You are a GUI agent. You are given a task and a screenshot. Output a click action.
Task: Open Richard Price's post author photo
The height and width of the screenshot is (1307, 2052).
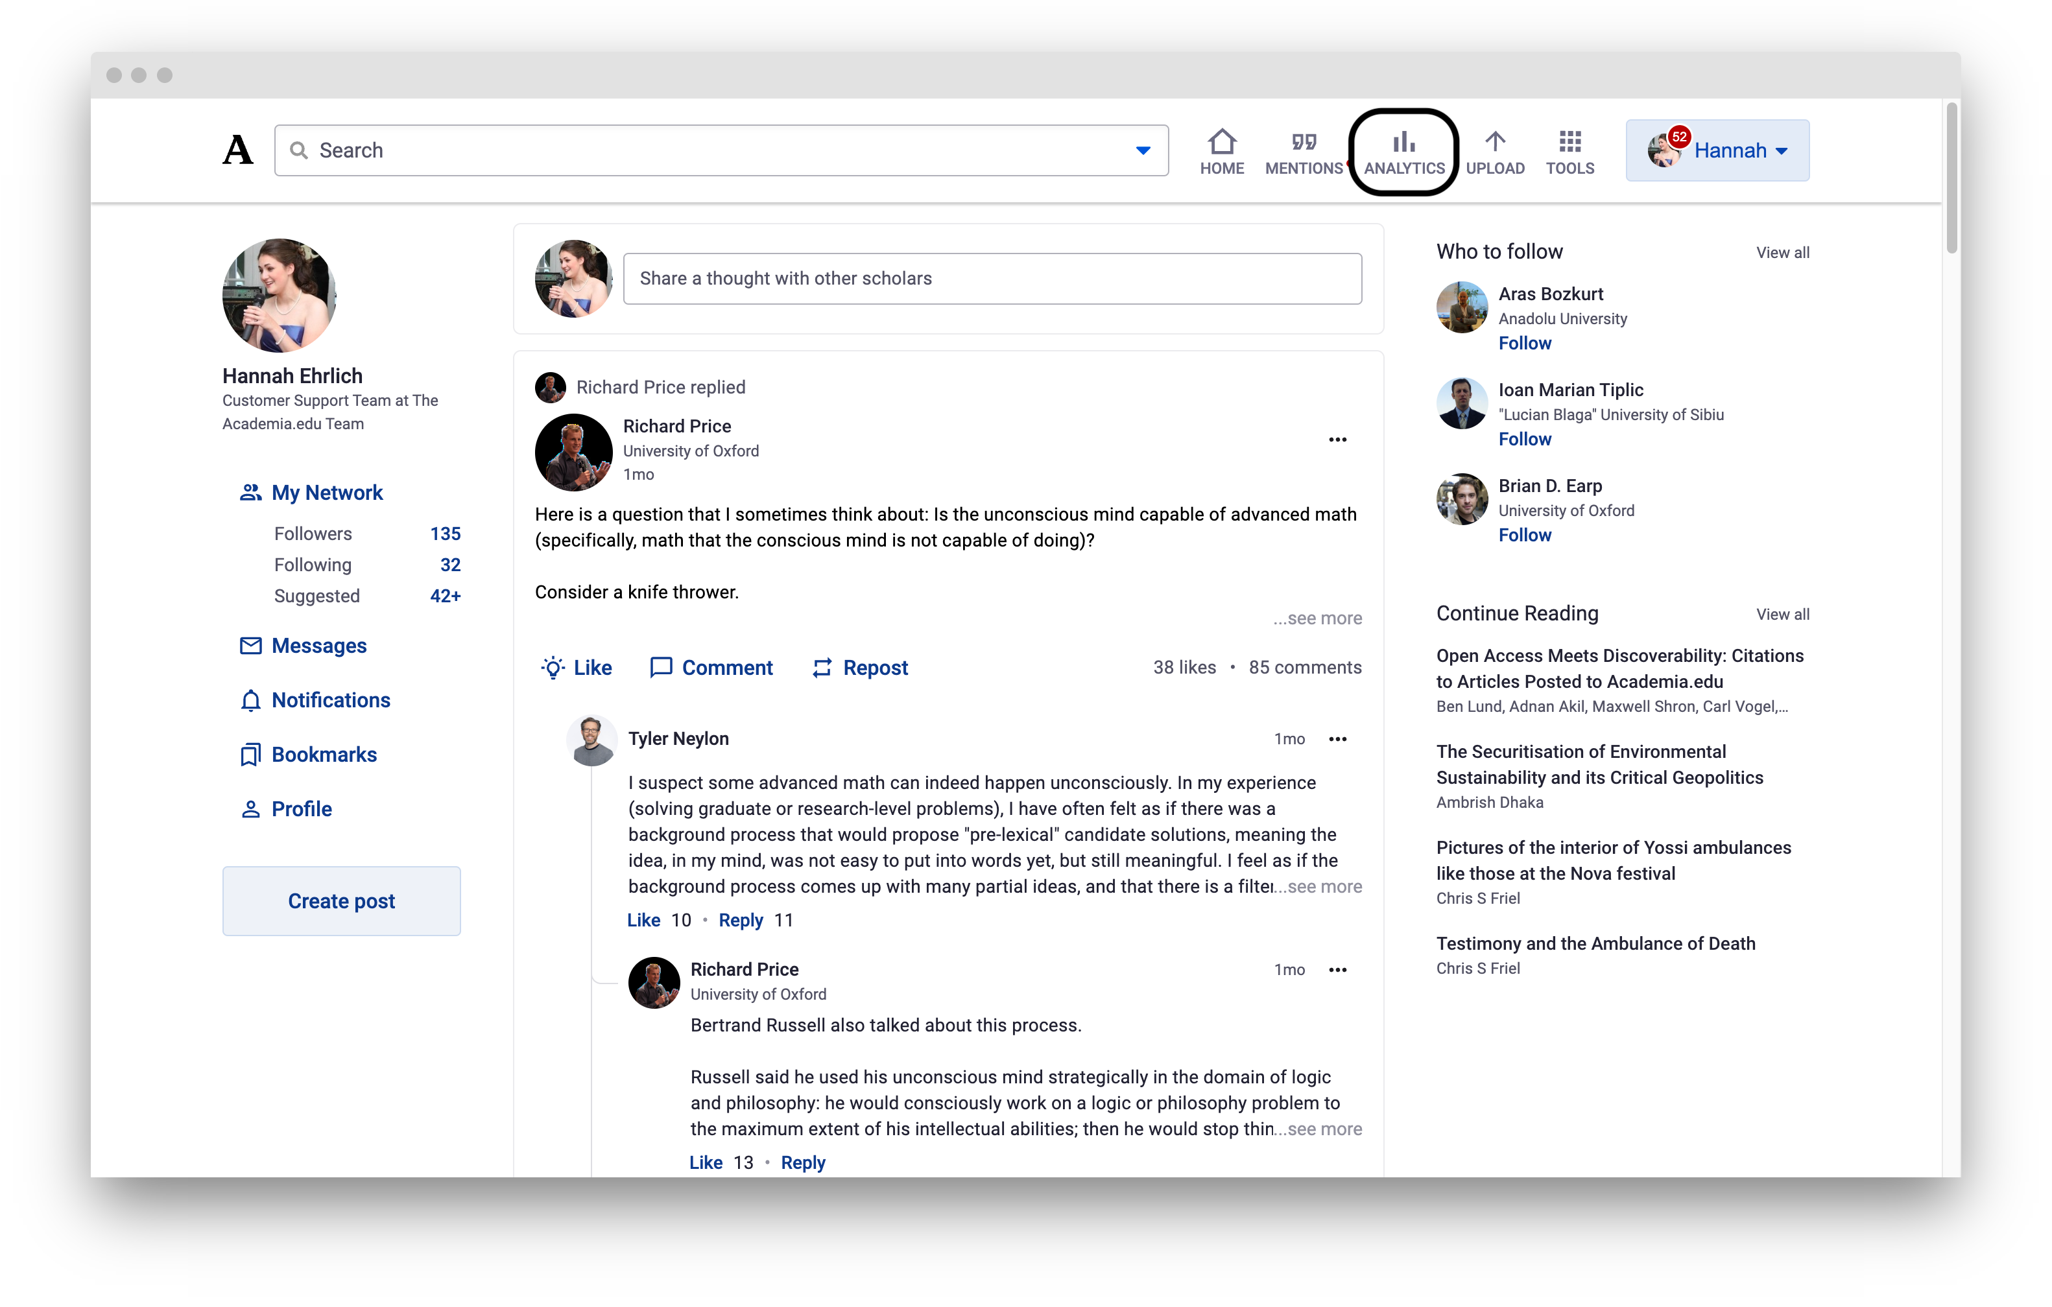[x=573, y=453]
